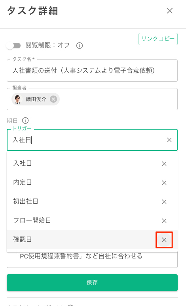Open info icon next to 期日
Image resolution: width=186 pixels, height=306 pixels.
(25, 120)
